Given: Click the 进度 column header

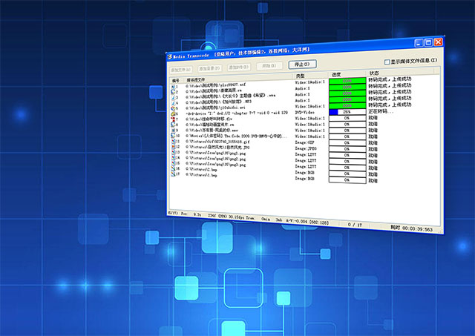Looking at the screenshot, I should (336, 74).
